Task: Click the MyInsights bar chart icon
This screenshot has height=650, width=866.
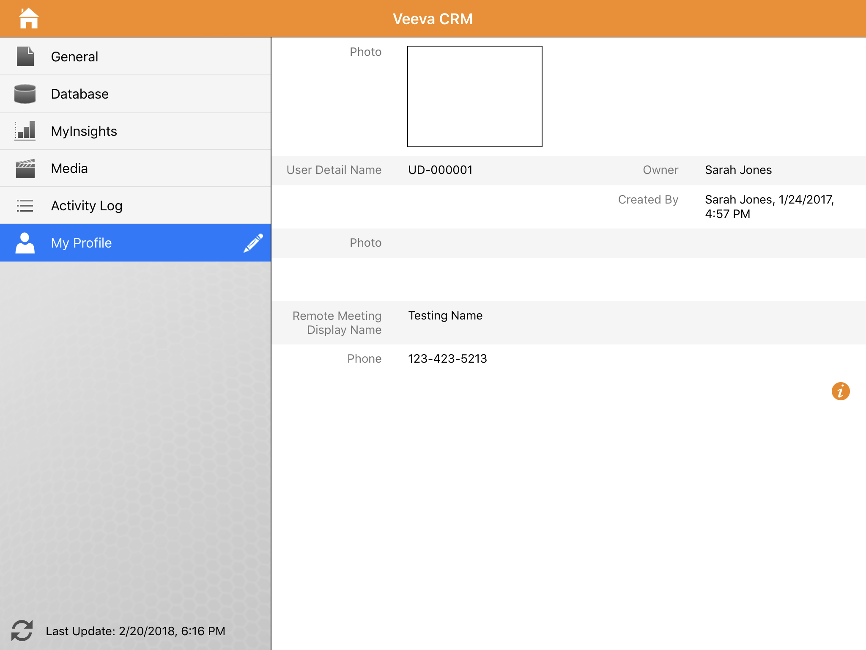Action: pos(25,131)
